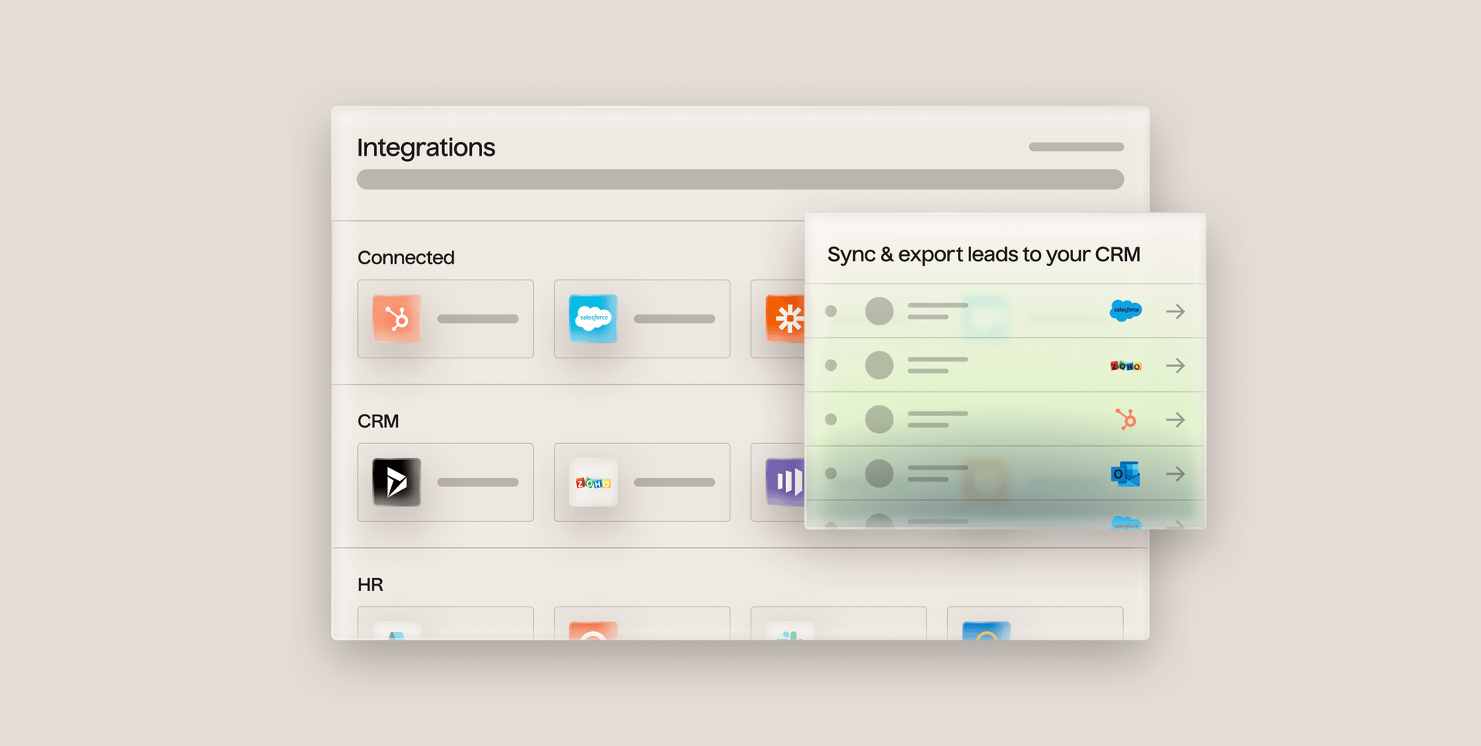Jump to the HR section heading
1481x746 pixels.
[370, 585]
